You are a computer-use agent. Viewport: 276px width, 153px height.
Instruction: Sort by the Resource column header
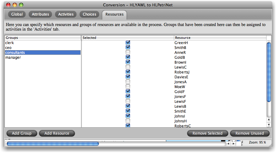pos(220,38)
